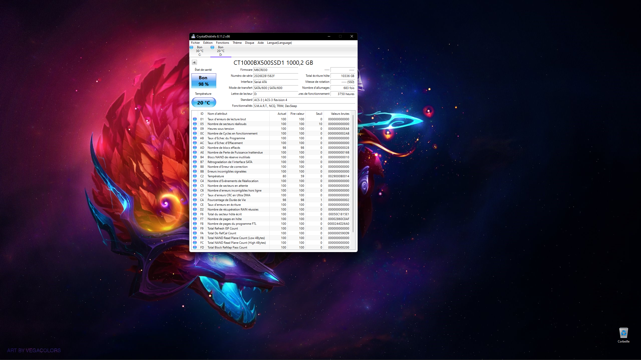
Task: Click status icon of row B7 Rétrogradation interface SATA
Action: tap(195, 162)
